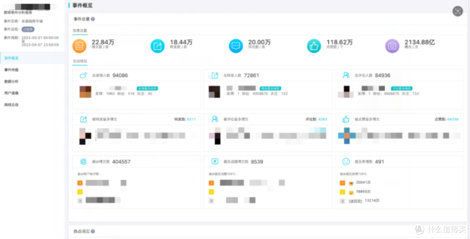Click the round screenshot button at top right
Image resolution: width=470 pixels, height=239 pixels.
tap(458, 11)
